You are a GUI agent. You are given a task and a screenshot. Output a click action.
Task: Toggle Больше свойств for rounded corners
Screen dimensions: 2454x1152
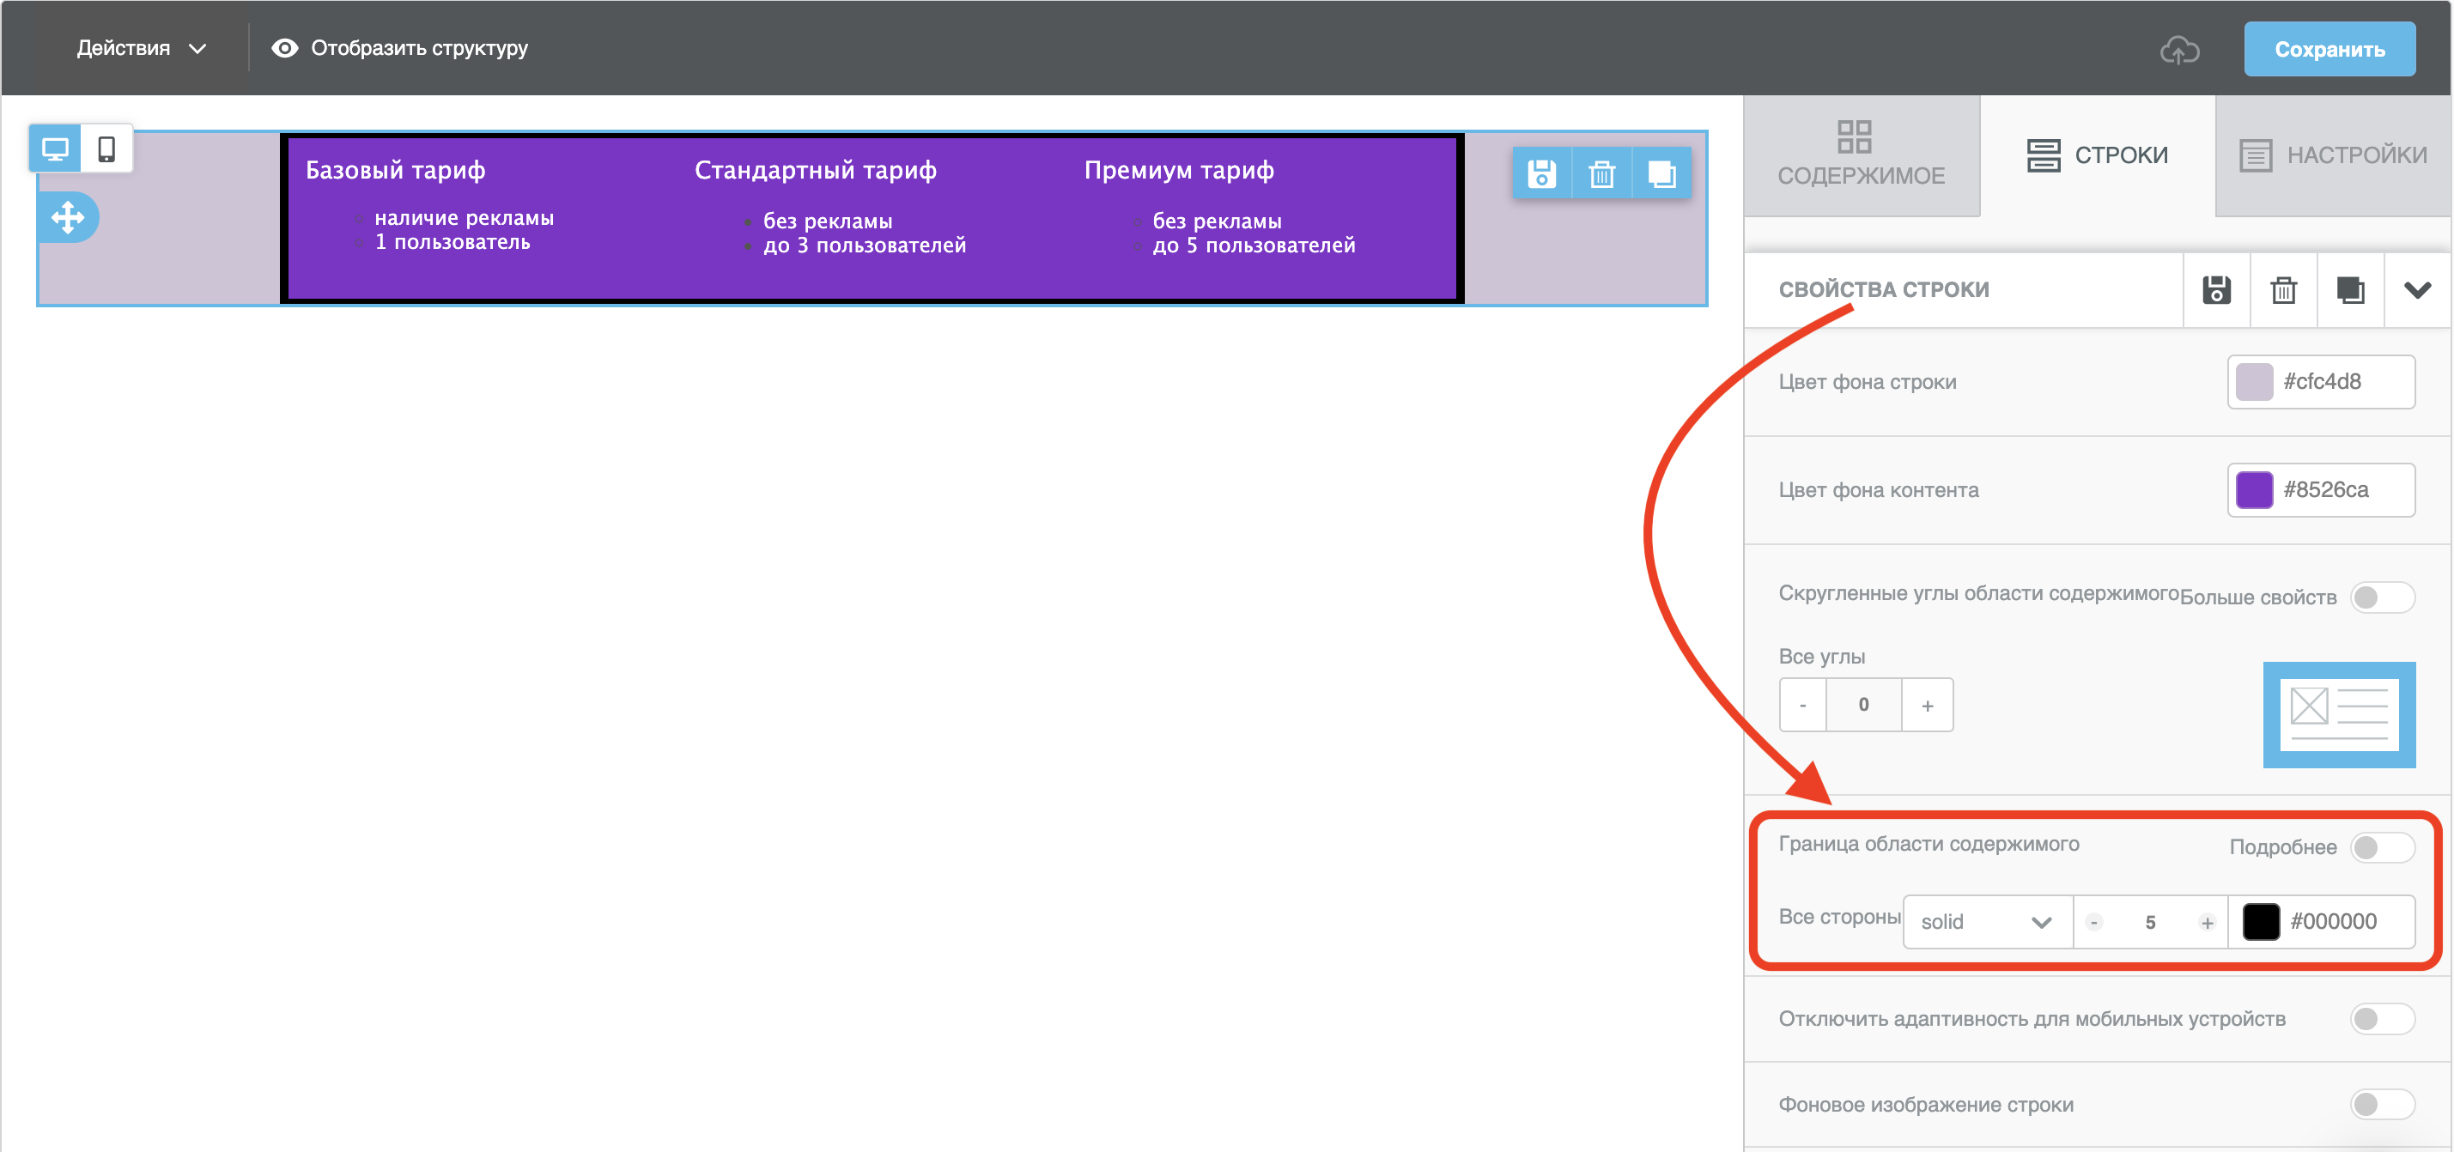tap(2382, 597)
